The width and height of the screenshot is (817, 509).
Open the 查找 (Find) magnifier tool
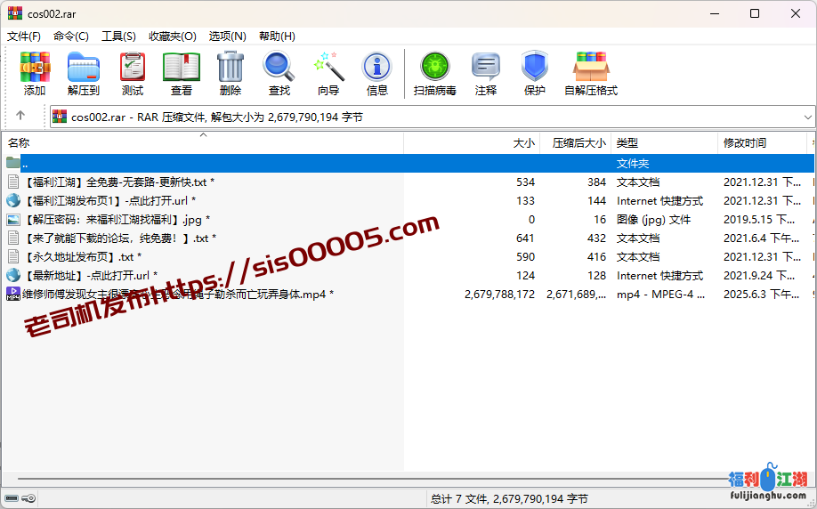[x=279, y=67]
